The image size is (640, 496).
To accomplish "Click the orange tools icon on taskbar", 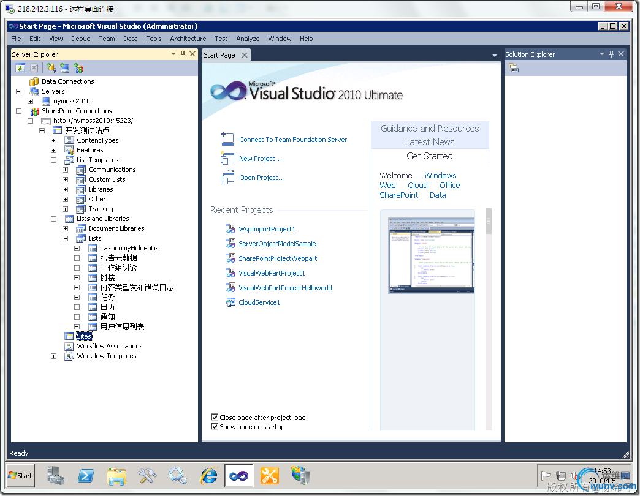I will coord(269,476).
